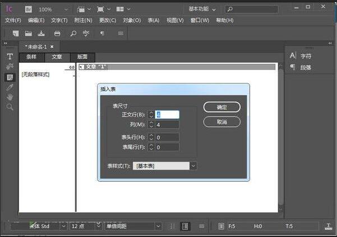
Task: Click the 正文行(B) stepper arrows
Action: (151, 115)
